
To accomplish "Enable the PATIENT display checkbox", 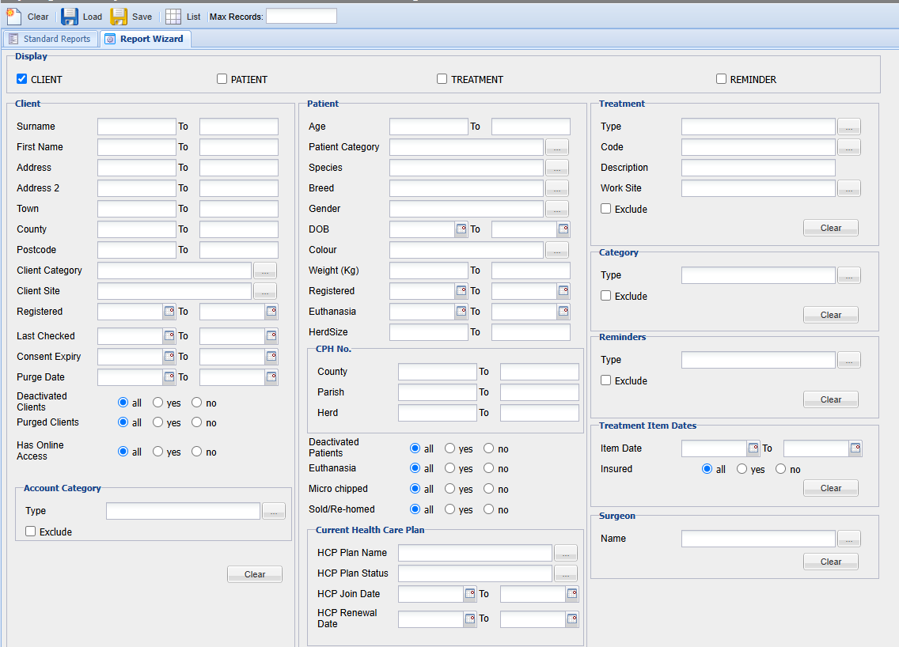I will (222, 79).
